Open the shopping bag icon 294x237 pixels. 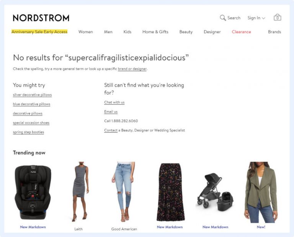point(277,17)
